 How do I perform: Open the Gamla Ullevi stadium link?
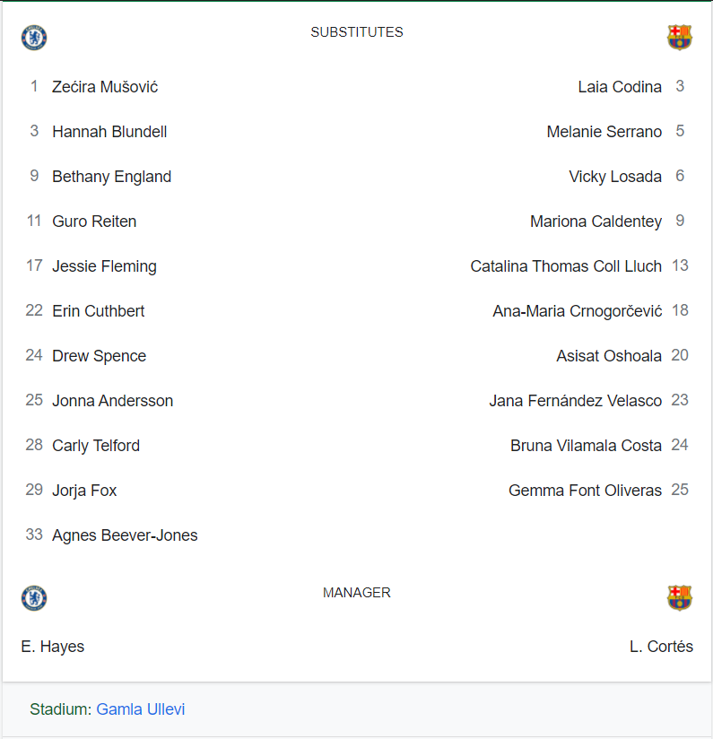pyautogui.click(x=141, y=709)
